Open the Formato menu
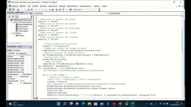 coord(43,6)
